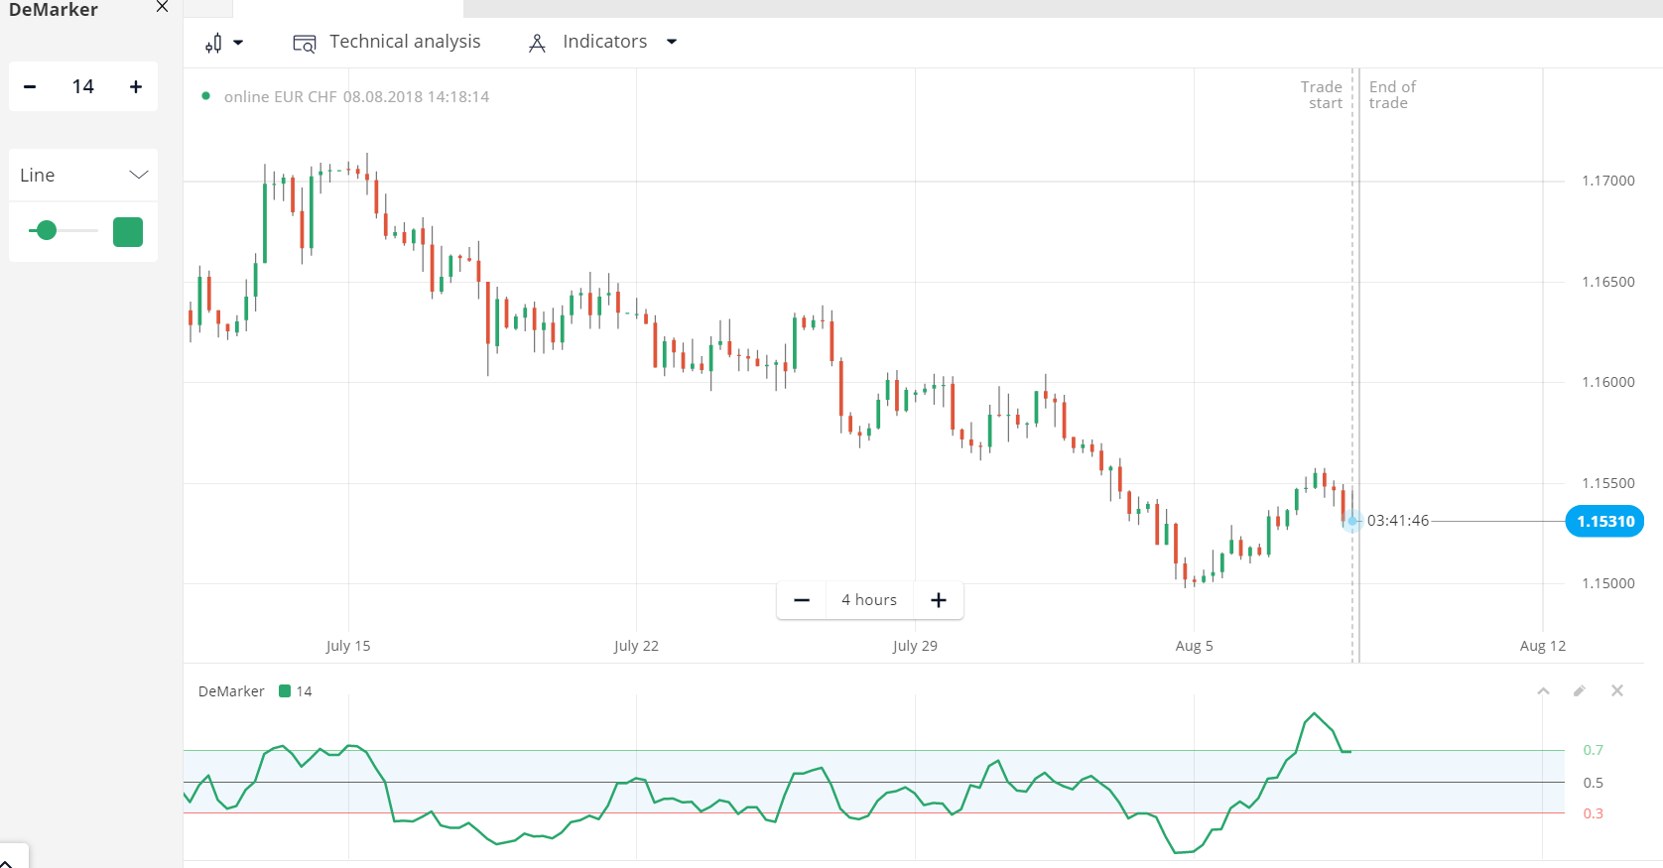Open the chart type candlestick icon
The height and width of the screenshot is (868, 1663).
[x=213, y=43]
